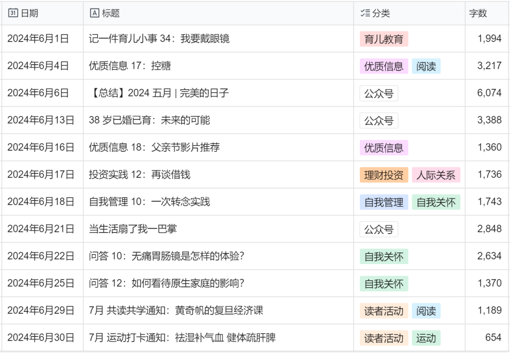Click the 优质信息 tag in the 父亲节影片推荐 row
Screen dimensions: 510x353
pyautogui.click(x=384, y=148)
